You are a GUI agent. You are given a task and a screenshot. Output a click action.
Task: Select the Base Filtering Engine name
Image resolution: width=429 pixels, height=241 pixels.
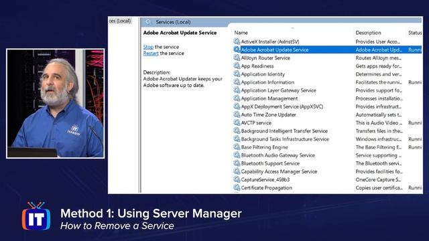[264, 147]
